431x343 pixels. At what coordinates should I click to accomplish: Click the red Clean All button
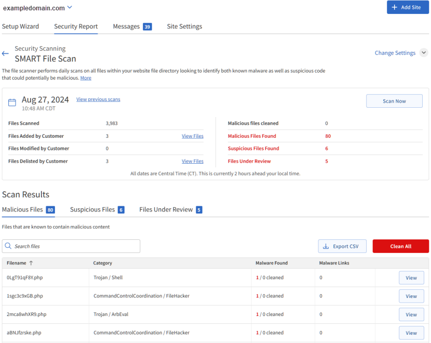tap(400, 246)
